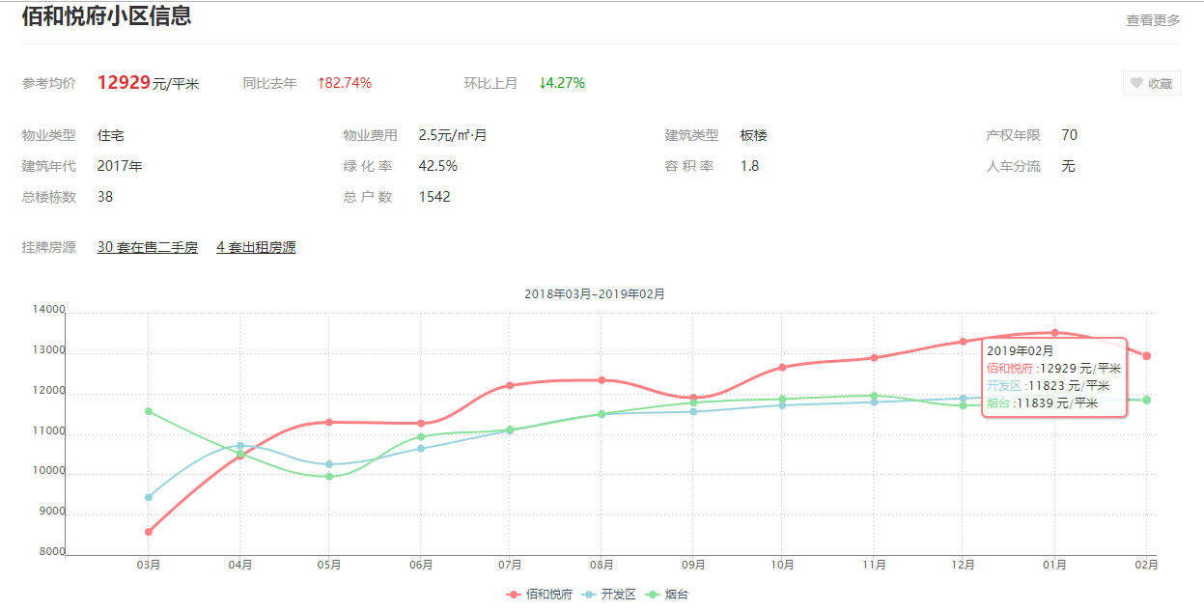The width and height of the screenshot is (1204, 610).
Task: Click the green 烟台 data point at 03月
Action: pos(149,411)
